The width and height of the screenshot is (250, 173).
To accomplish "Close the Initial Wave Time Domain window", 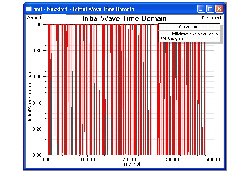I will 220,9.
